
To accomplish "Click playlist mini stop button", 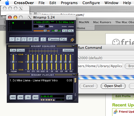I will click(x=49, y=100).
